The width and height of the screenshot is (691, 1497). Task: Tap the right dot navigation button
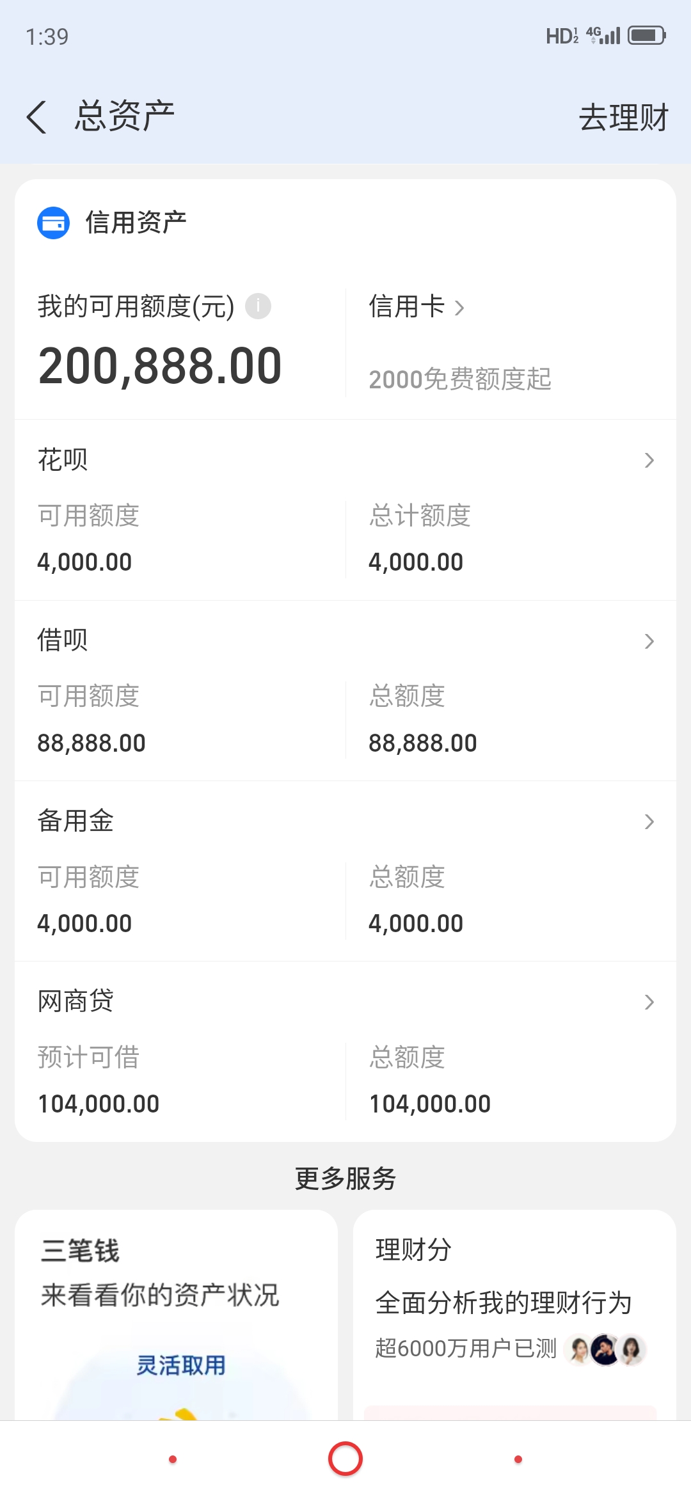pos(518,1459)
